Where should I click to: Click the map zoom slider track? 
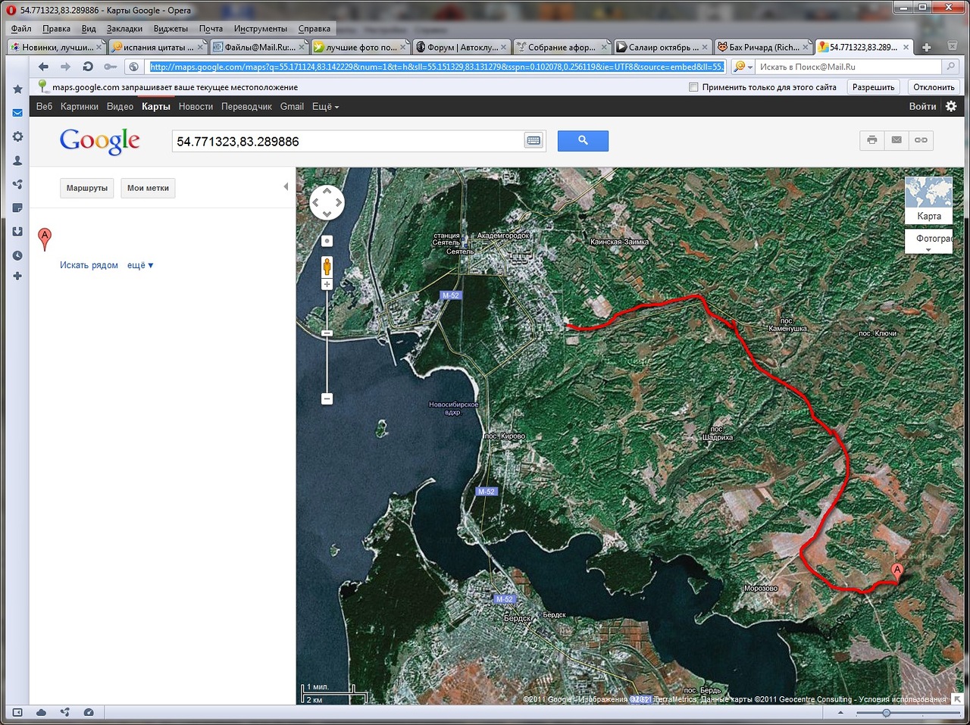[x=327, y=364]
